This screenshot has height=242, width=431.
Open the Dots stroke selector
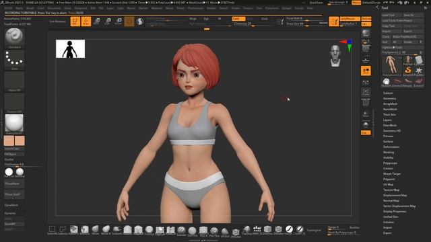point(14,60)
